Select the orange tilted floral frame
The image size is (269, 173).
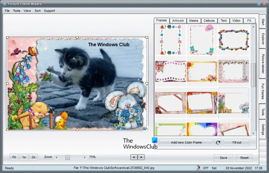point(202,103)
